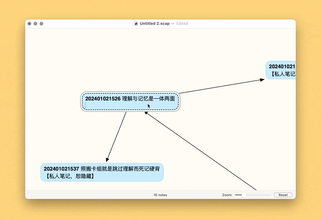Image resolution: width=322 pixels, height=220 pixels.
Task: Select note 202401021537 about flashcard copying
Action: (102, 172)
